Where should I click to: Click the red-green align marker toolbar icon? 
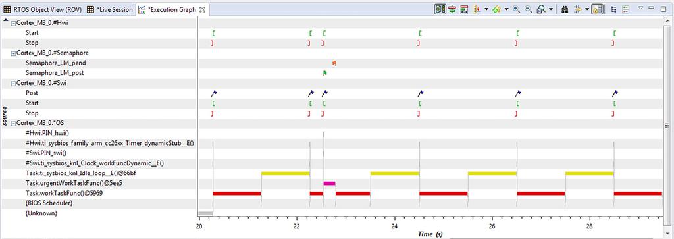click(452, 9)
